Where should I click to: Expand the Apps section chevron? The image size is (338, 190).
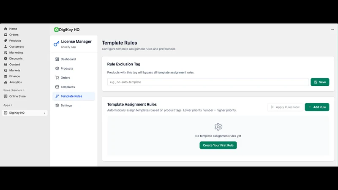(x=12, y=105)
